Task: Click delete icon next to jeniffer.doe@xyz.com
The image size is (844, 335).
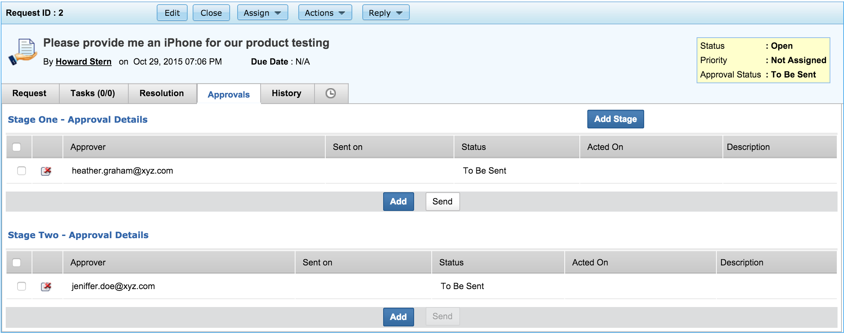Action: pyautogui.click(x=46, y=287)
